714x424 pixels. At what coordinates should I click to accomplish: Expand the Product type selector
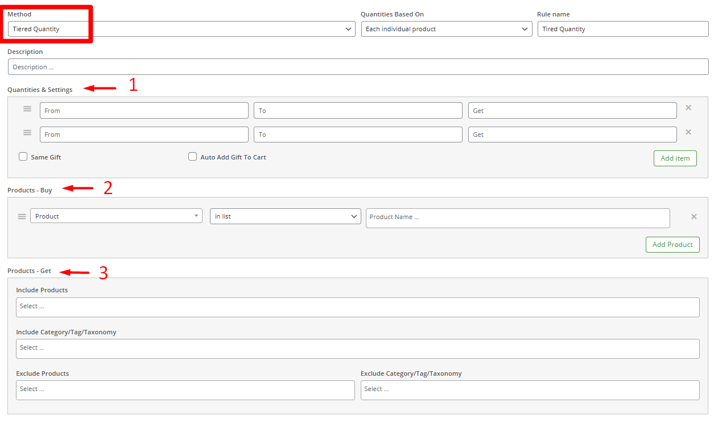116,216
